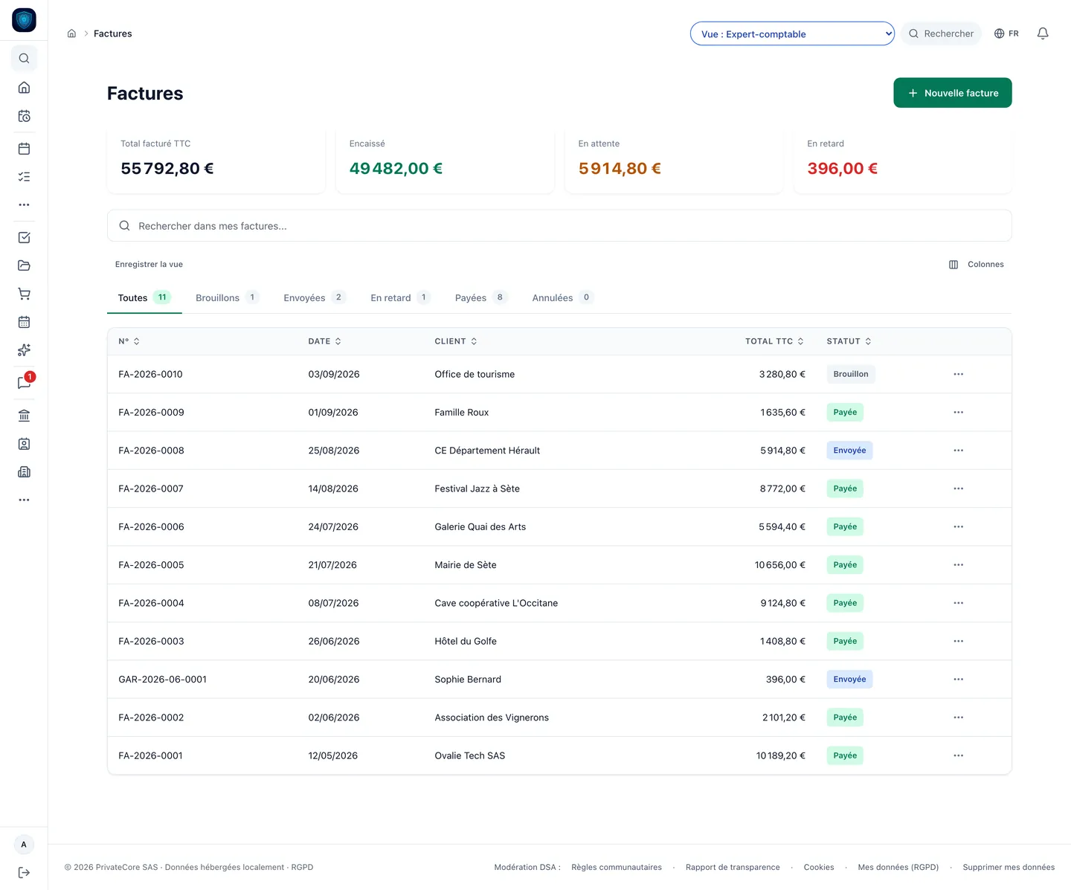This screenshot has height=890, width=1071.
Task: Click client Festival Jazz à Sète
Action: coord(477,488)
